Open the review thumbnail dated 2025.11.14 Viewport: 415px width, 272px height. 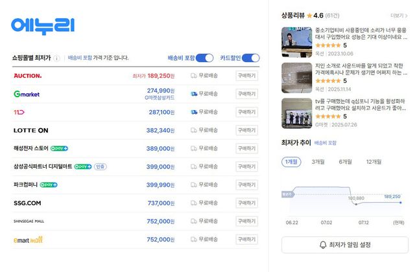[x=297, y=78]
